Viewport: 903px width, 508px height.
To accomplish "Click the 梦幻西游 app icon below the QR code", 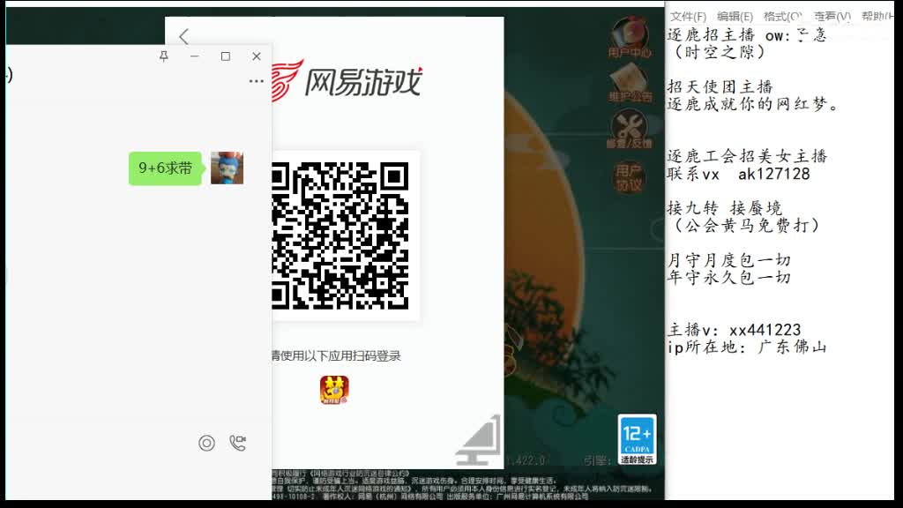I will coord(334,389).
